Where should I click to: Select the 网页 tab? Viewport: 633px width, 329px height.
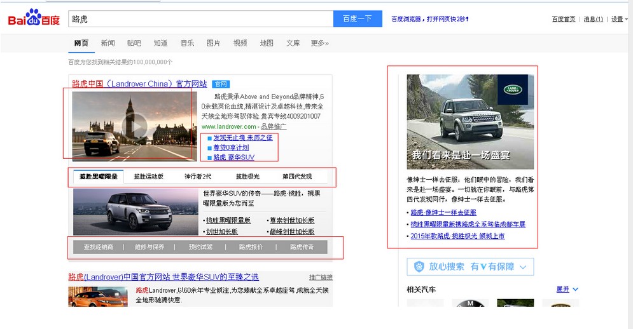(81, 43)
